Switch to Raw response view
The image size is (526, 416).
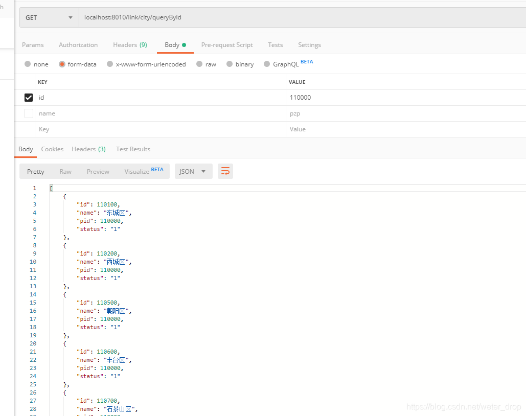point(65,171)
